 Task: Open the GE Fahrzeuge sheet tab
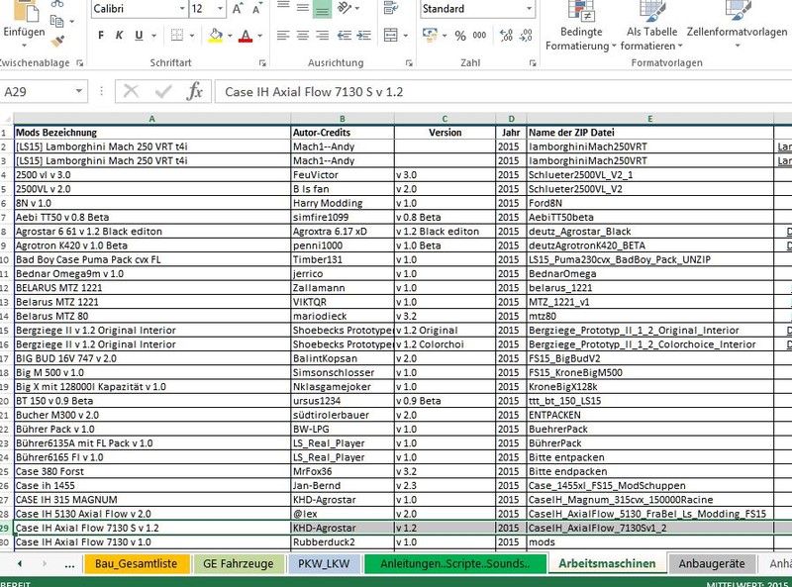coord(238,564)
